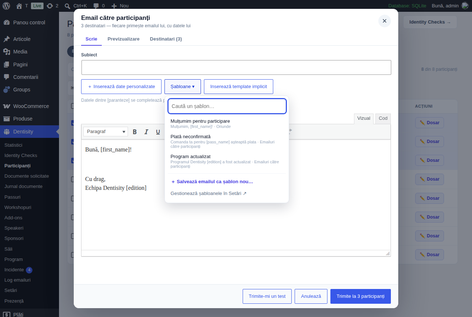
Task: Open the comments bubble showing 0
Action: (x=99, y=6)
